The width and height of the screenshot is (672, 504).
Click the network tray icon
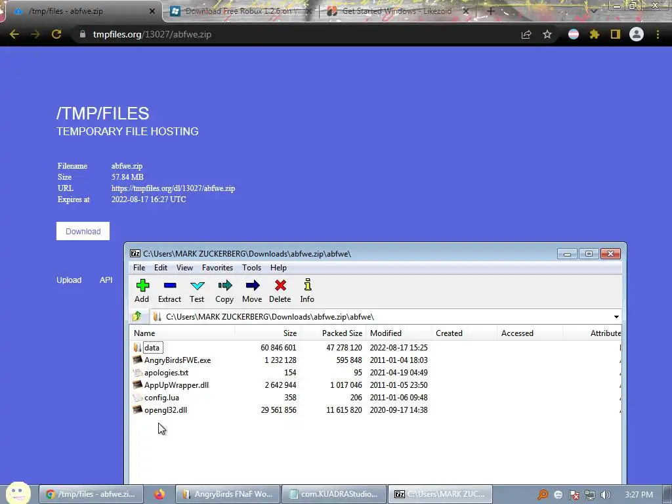(590, 495)
